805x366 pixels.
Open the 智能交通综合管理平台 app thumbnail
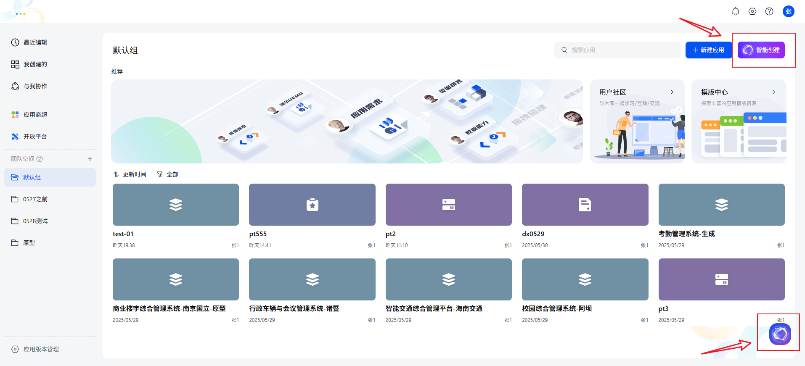tap(449, 279)
